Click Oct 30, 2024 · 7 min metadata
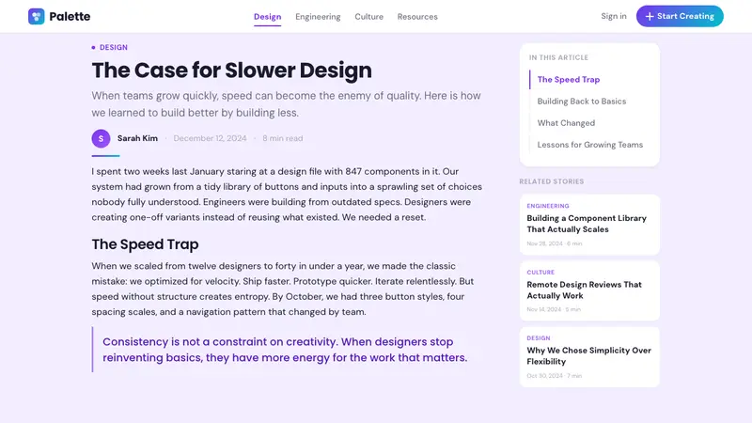The height and width of the screenshot is (423, 752). pos(554,375)
